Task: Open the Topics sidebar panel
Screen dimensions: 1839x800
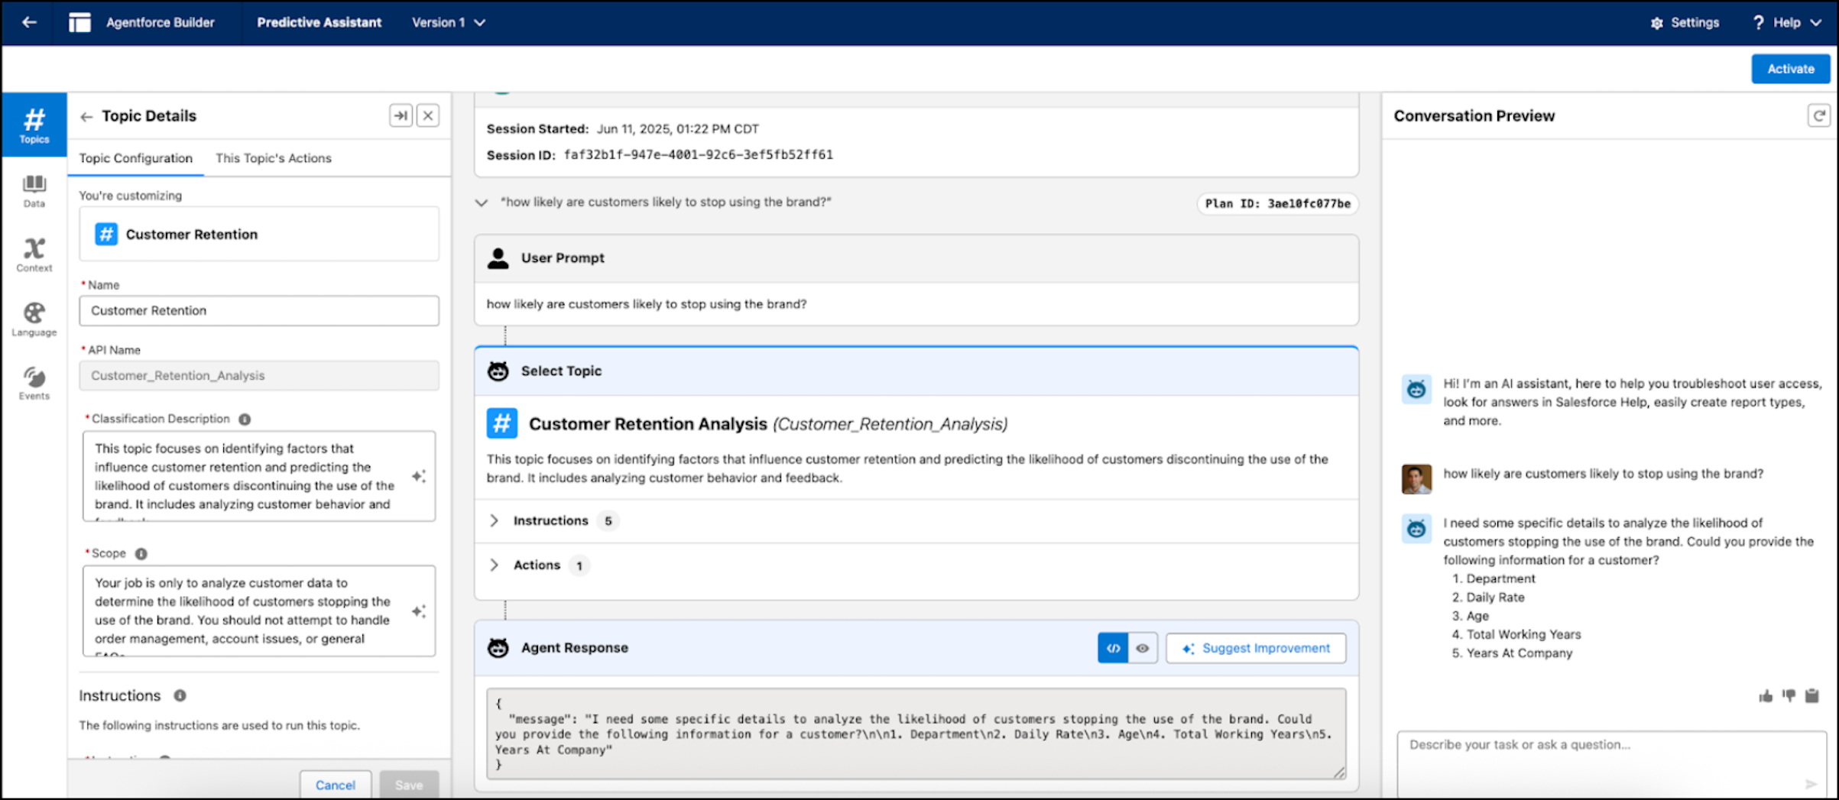Action: click(34, 125)
